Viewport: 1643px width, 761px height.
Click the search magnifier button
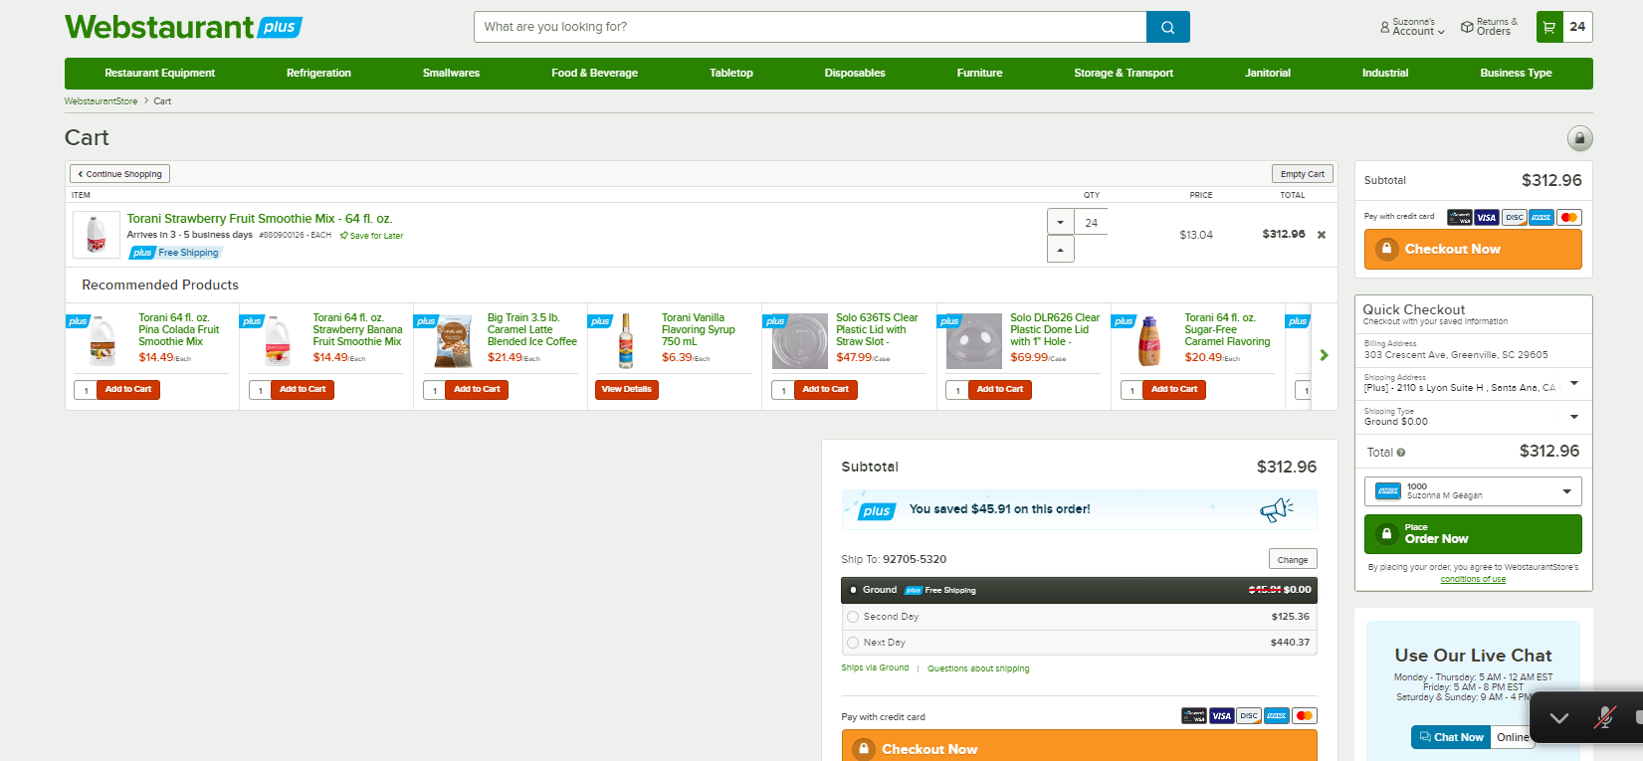click(1167, 27)
